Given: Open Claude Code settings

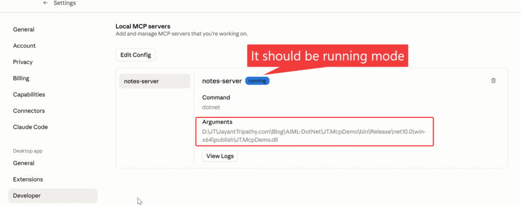Looking at the screenshot, I should pos(30,127).
